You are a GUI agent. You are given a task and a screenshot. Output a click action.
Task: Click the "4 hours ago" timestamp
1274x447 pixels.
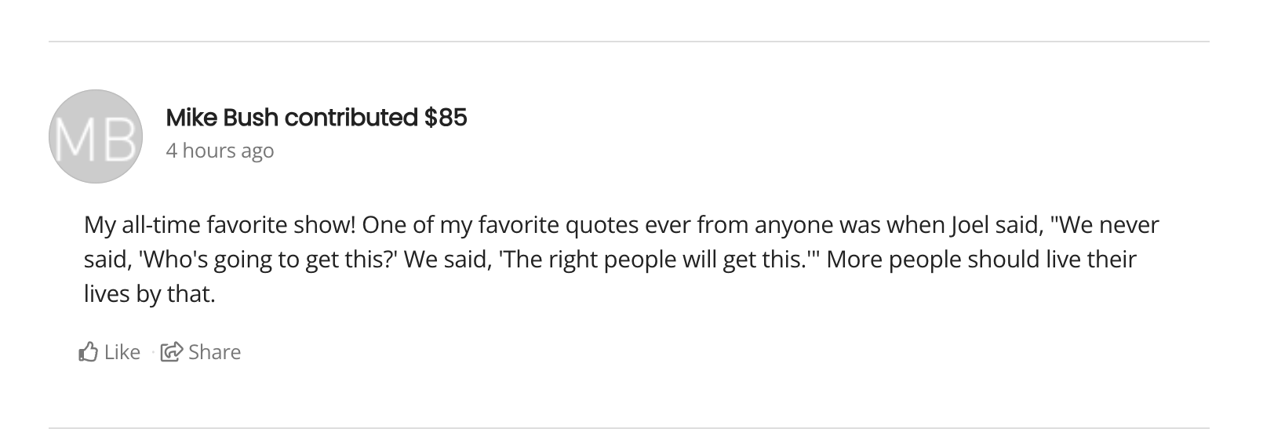click(x=220, y=151)
